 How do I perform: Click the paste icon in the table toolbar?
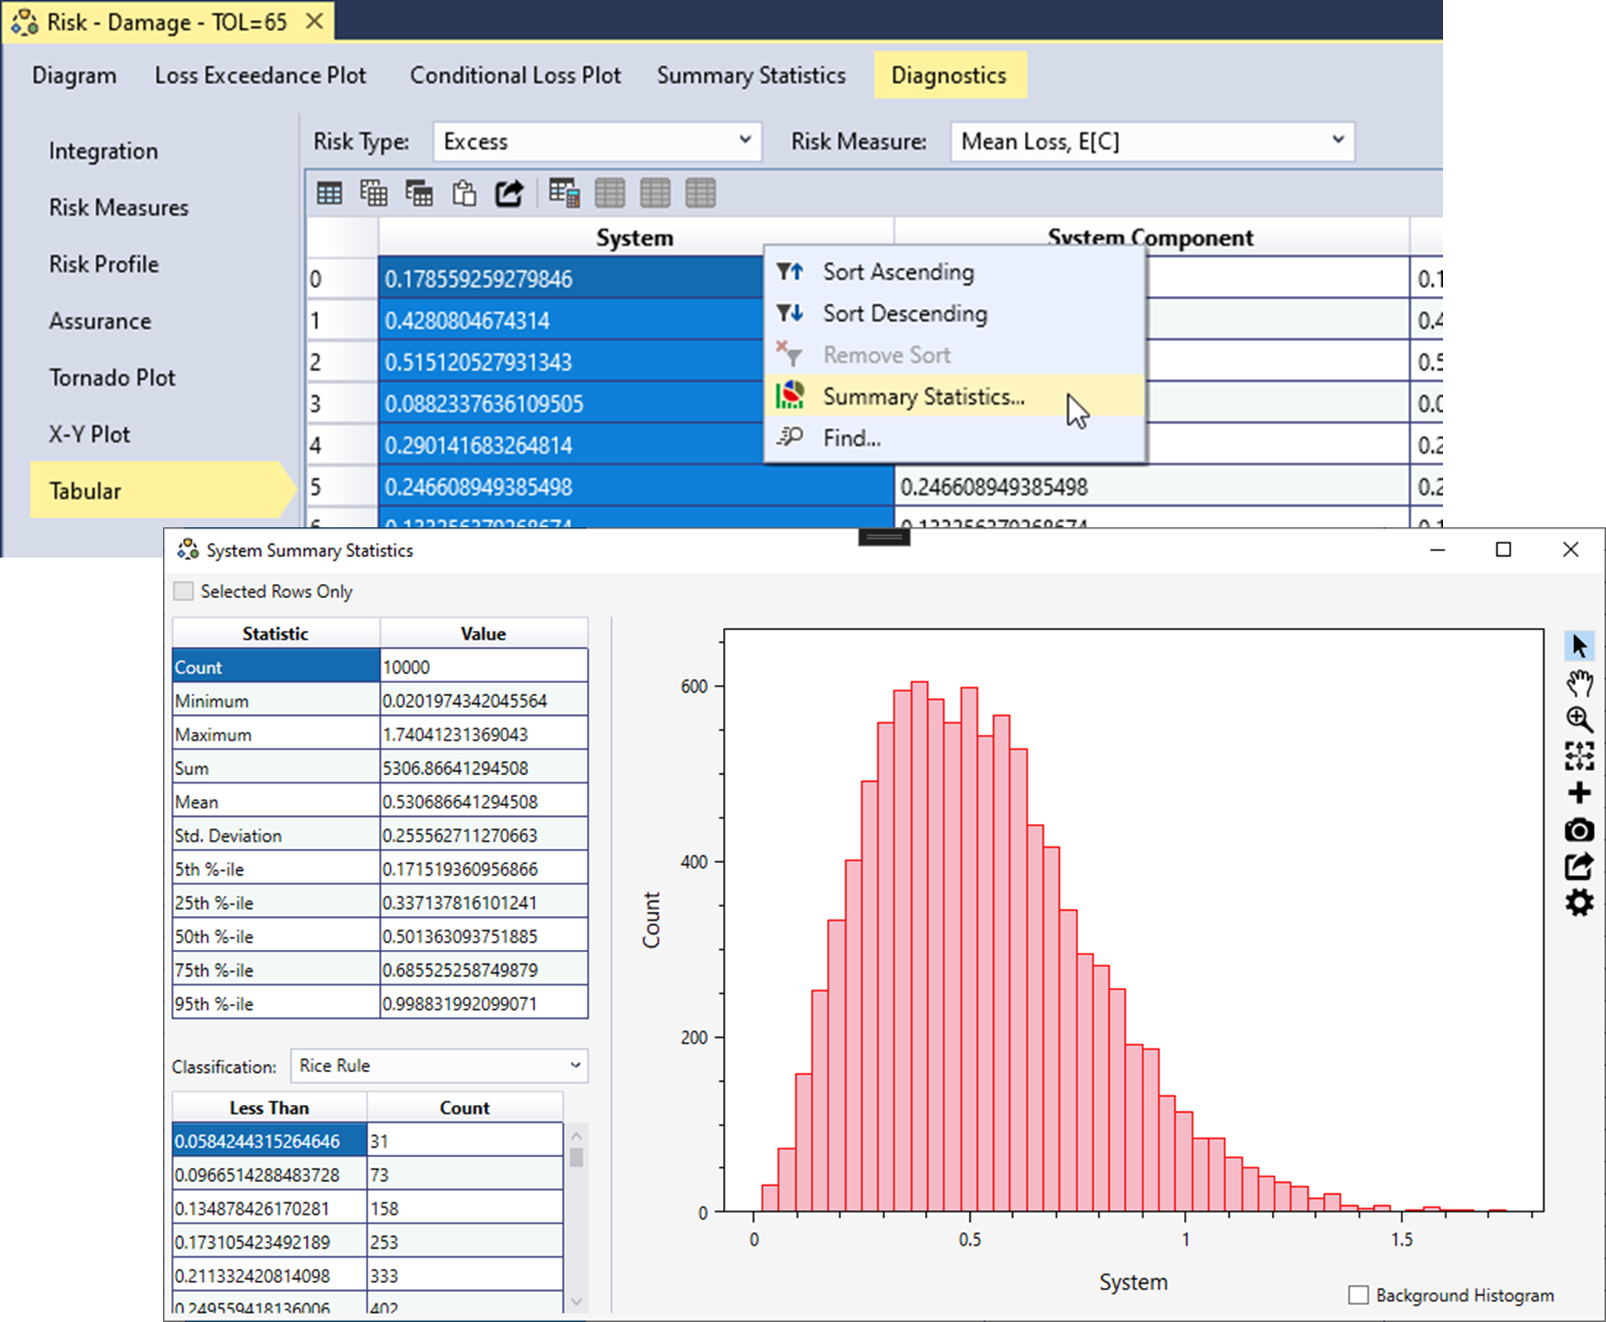[x=464, y=192]
